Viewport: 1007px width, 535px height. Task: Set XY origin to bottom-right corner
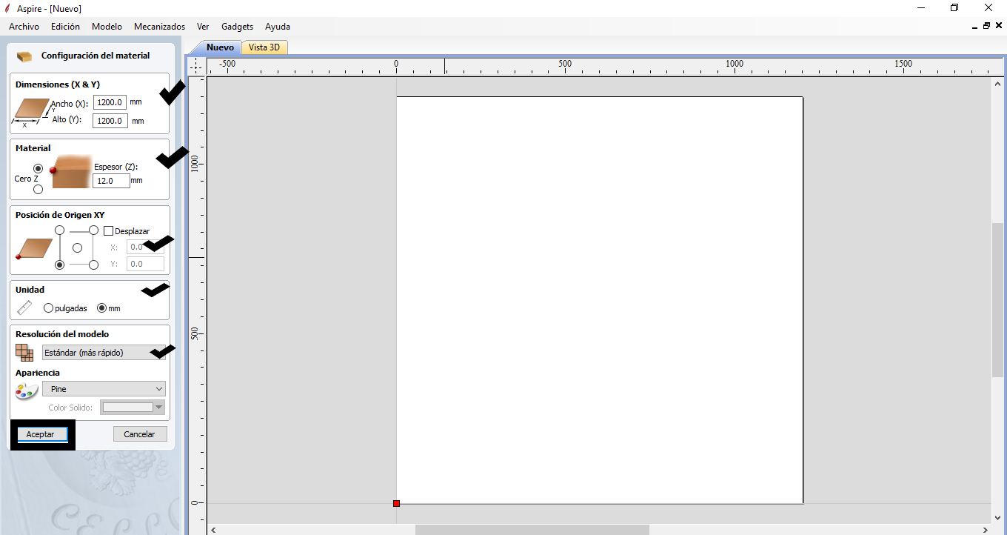93,265
